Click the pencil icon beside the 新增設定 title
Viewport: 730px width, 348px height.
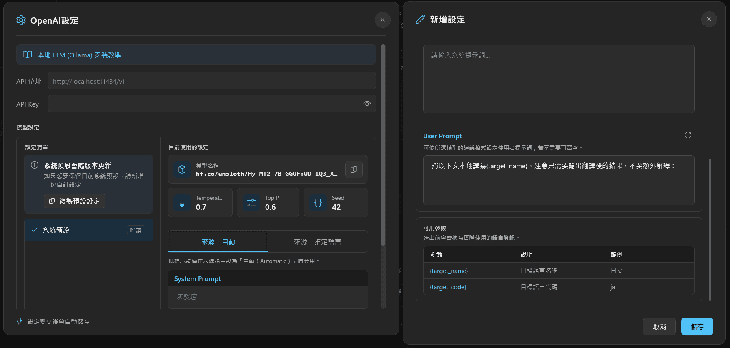click(420, 20)
